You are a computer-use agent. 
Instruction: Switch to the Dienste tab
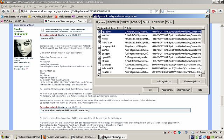pos(146,22)
